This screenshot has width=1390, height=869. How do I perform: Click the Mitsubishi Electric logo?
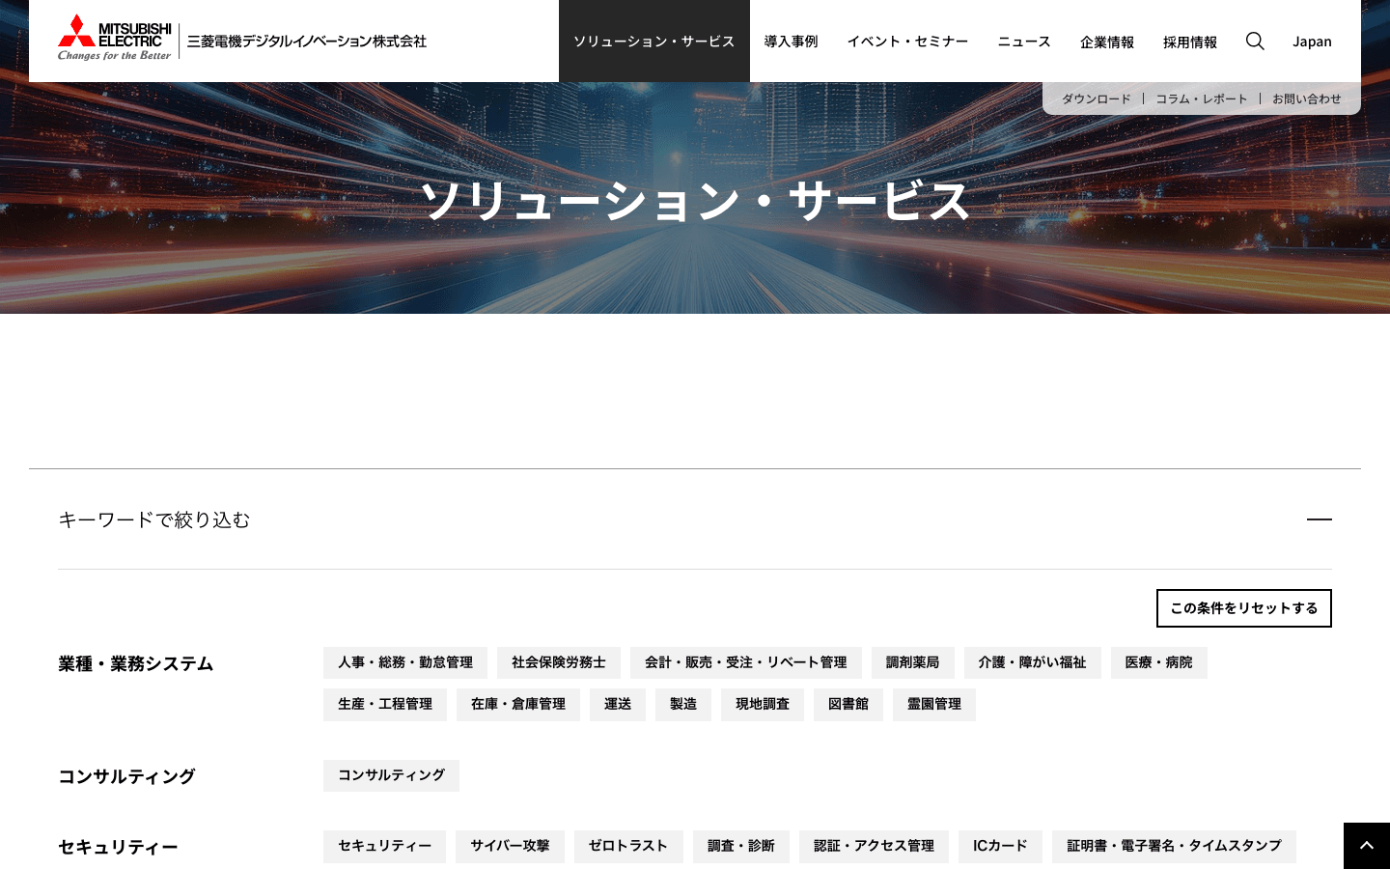115,38
